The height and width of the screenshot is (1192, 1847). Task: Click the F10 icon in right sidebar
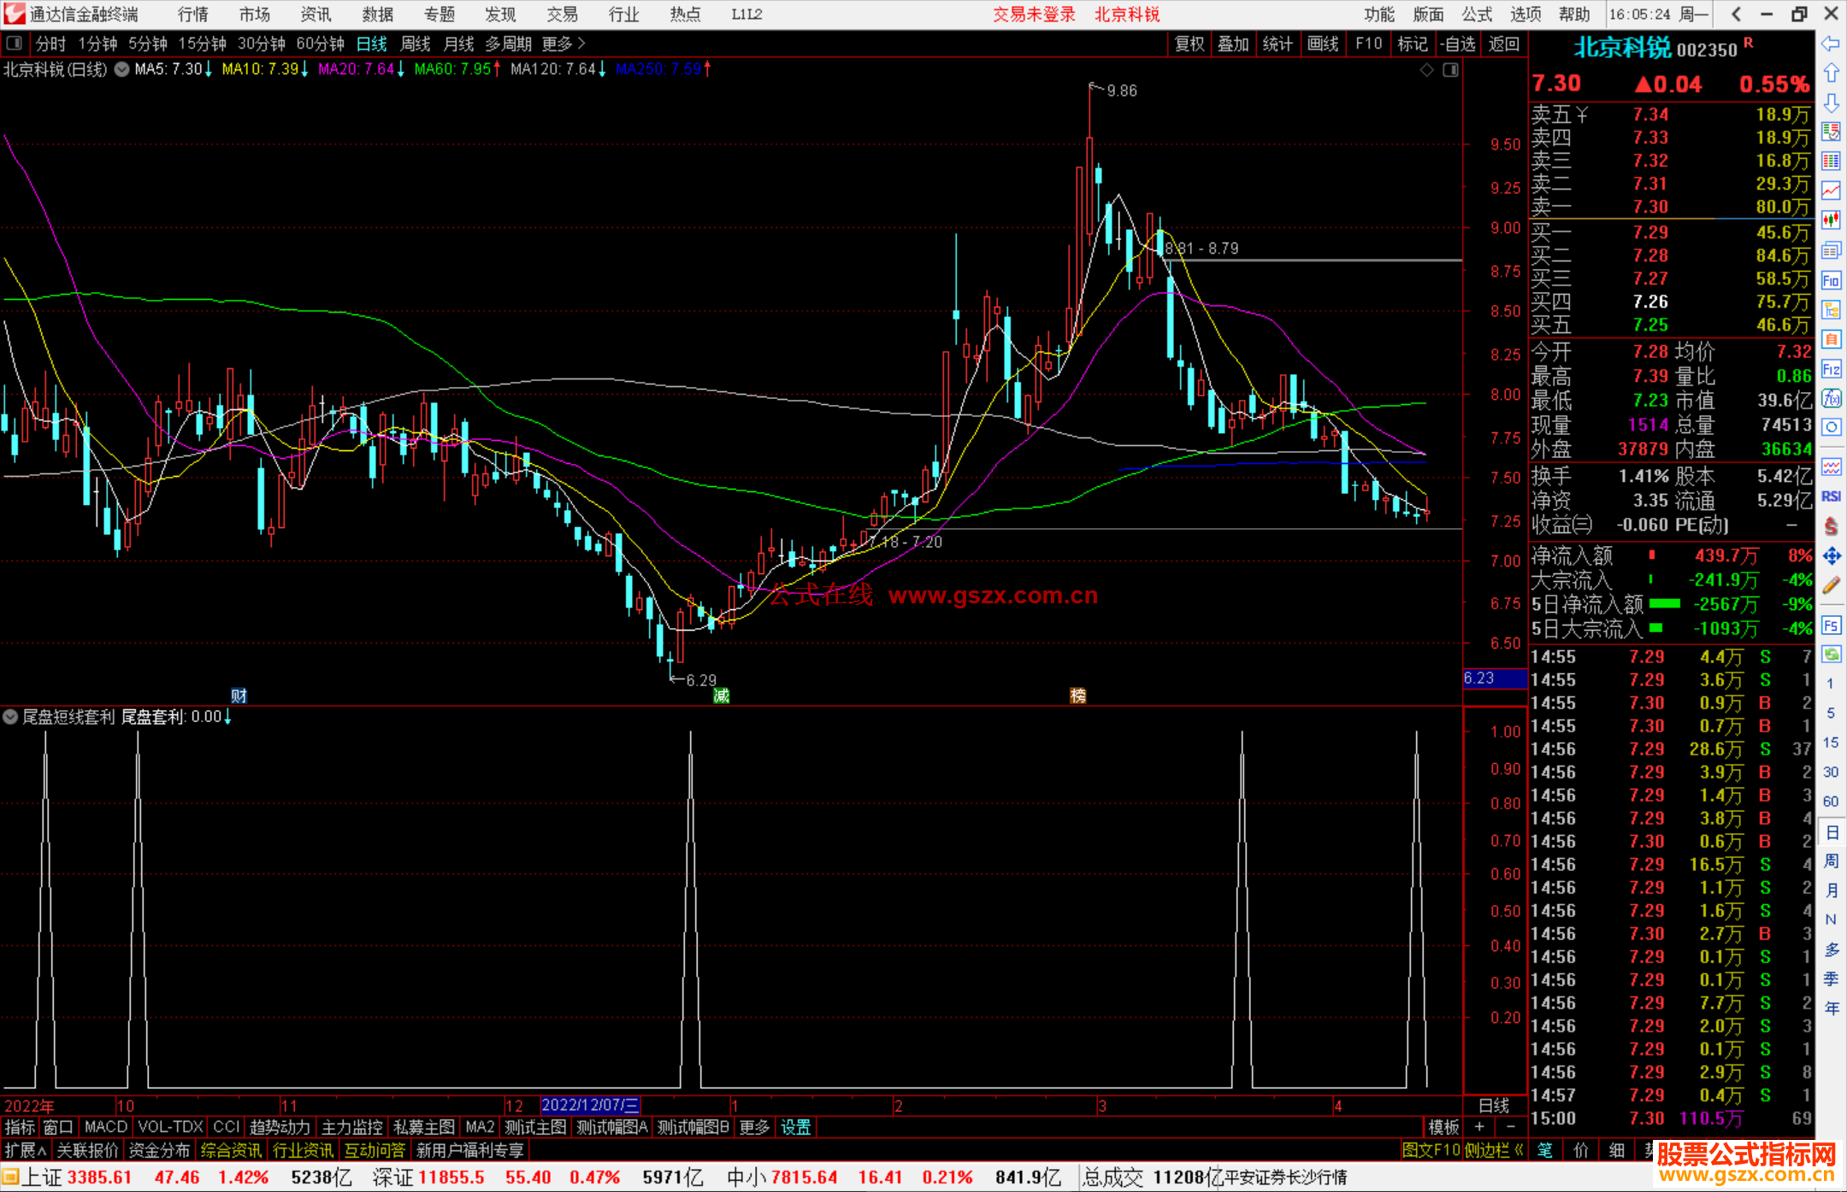[x=1831, y=281]
